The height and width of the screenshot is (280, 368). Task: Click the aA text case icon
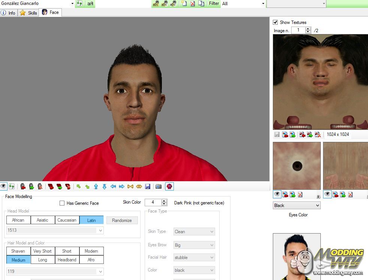(90, 4)
